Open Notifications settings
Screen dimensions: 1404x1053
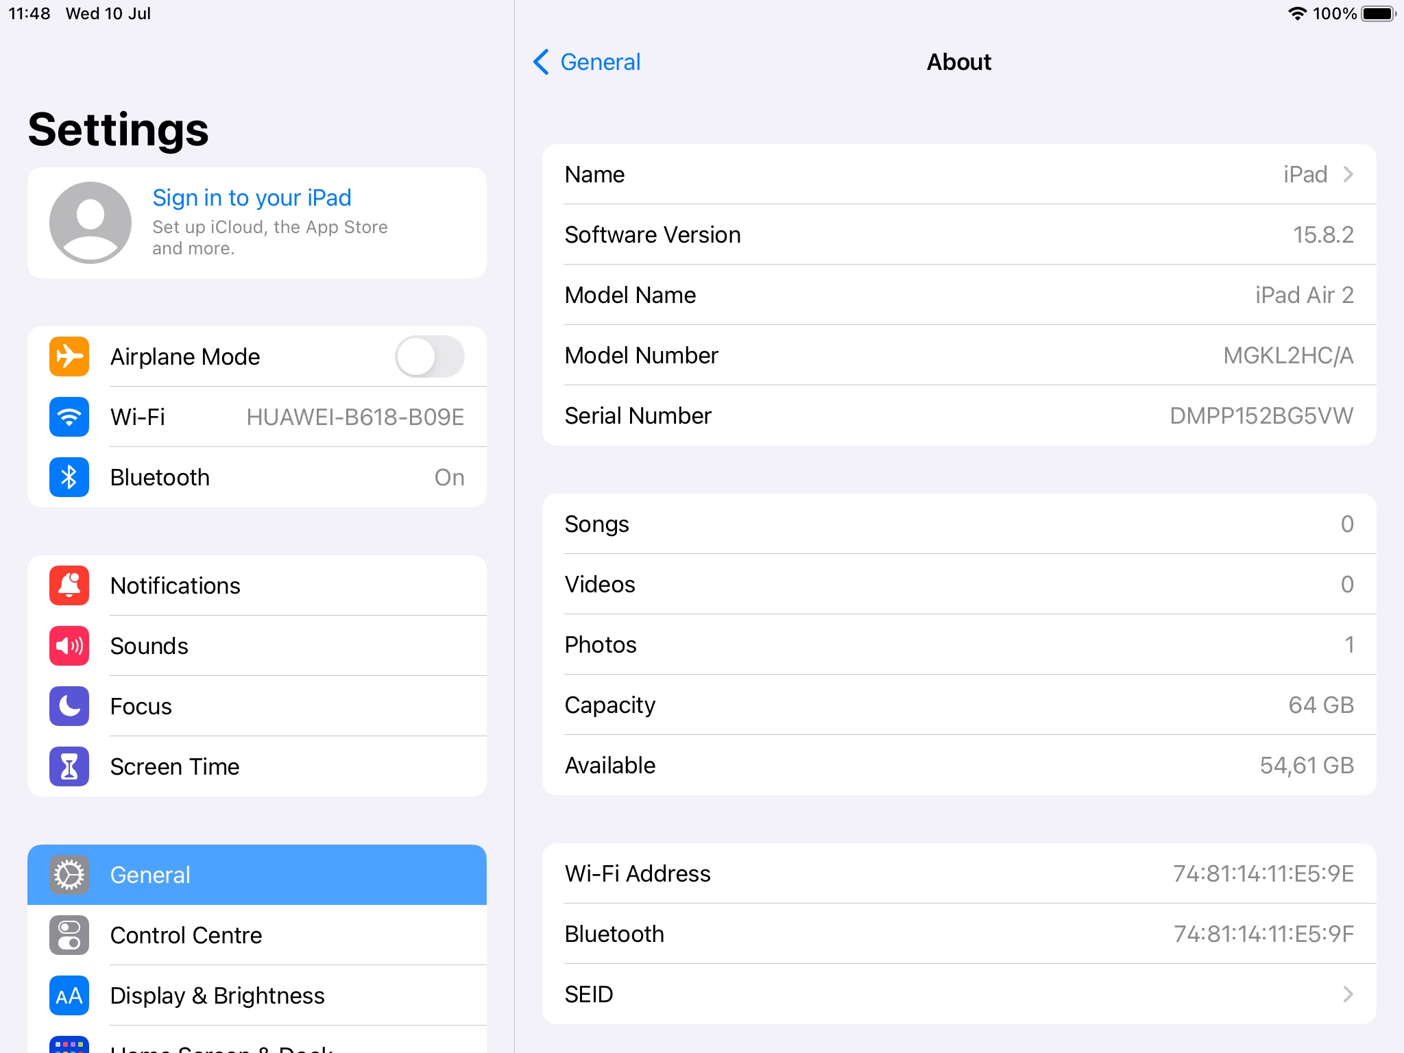257,585
